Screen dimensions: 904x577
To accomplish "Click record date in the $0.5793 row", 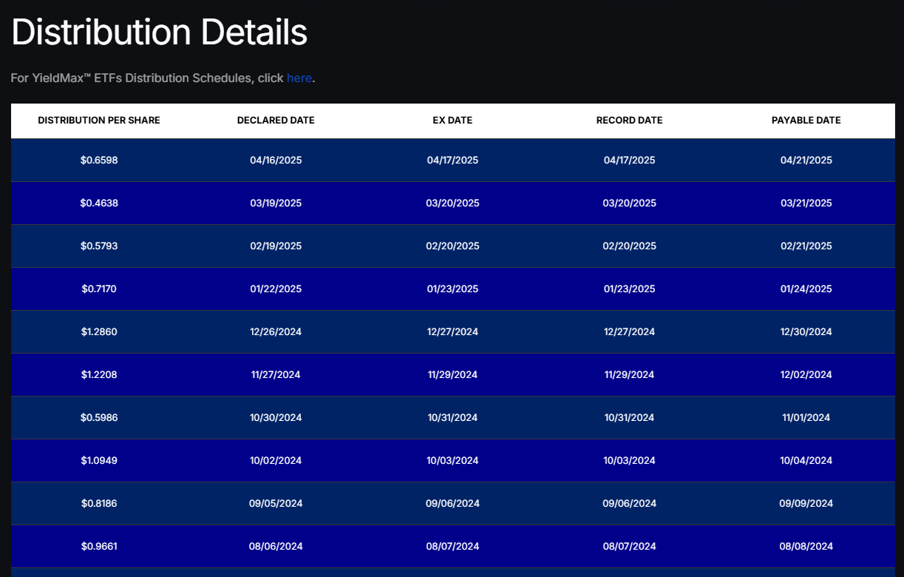I will tap(630, 246).
